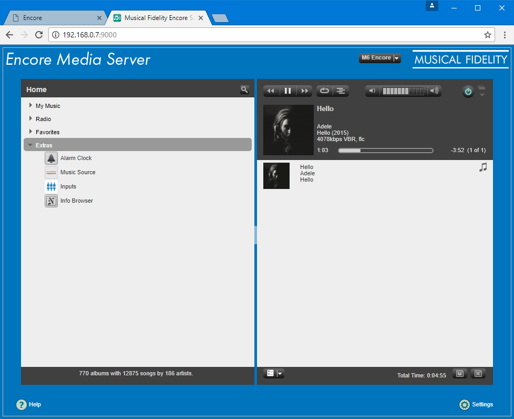514x419 pixels.
Task: Set volume using the volume bar
Action: (403, 91)
